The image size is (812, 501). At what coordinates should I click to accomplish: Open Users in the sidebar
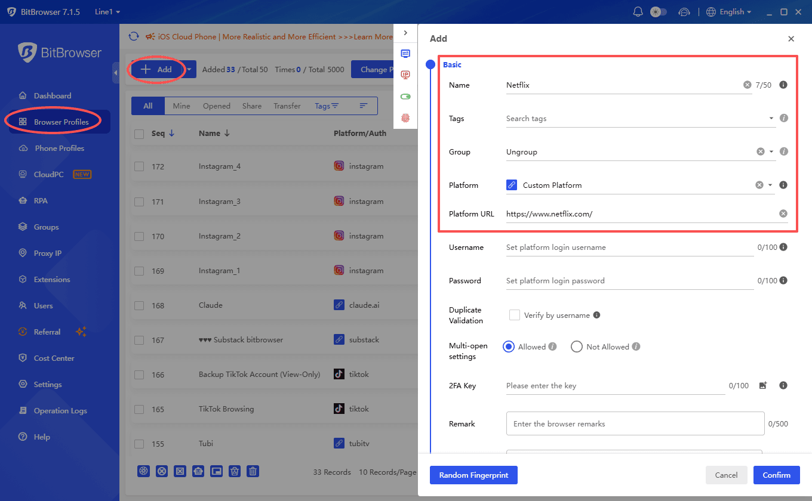(x=43, y=305)
